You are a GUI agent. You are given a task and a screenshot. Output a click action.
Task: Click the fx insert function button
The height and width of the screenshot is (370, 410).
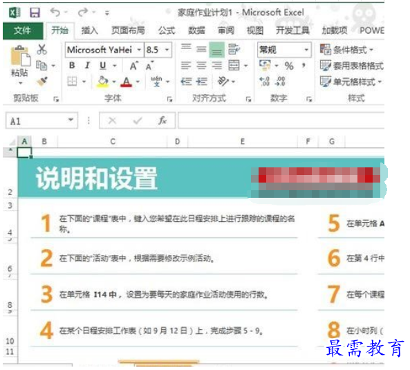(162, 120)
